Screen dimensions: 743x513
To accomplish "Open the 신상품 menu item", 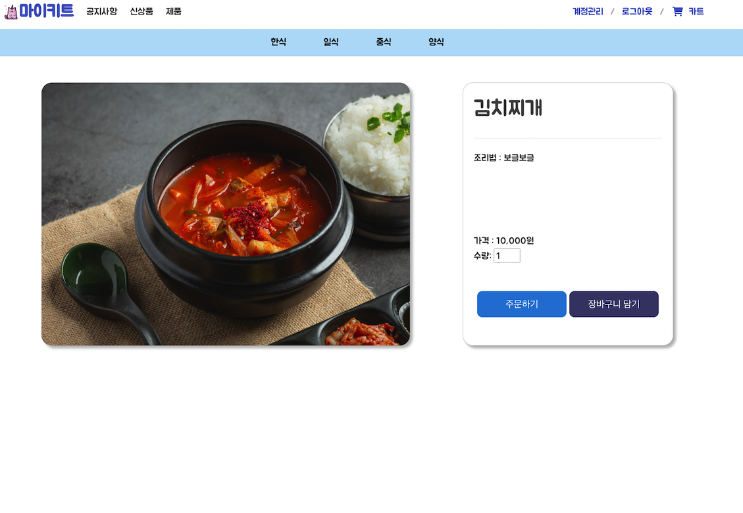I will click(x=141, y=11).
